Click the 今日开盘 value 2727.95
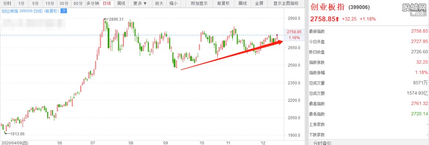Image resolution: width=429 pixels, height=145 pixels. click(x=419, y=42)
